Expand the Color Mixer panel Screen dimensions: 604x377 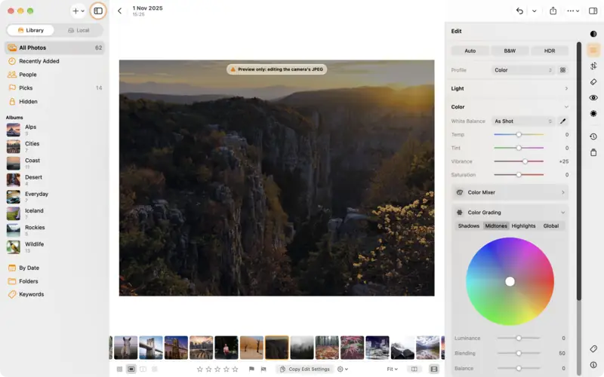pos(510,192)
